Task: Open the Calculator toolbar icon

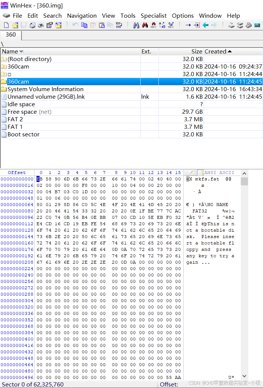Action: tap(257, 25)
